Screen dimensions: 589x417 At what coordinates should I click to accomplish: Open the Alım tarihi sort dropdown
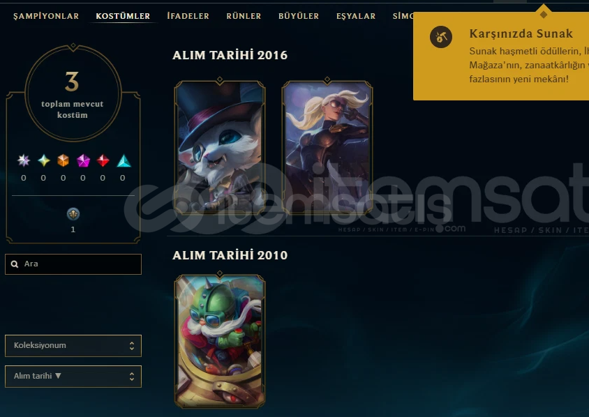(73, 377)
